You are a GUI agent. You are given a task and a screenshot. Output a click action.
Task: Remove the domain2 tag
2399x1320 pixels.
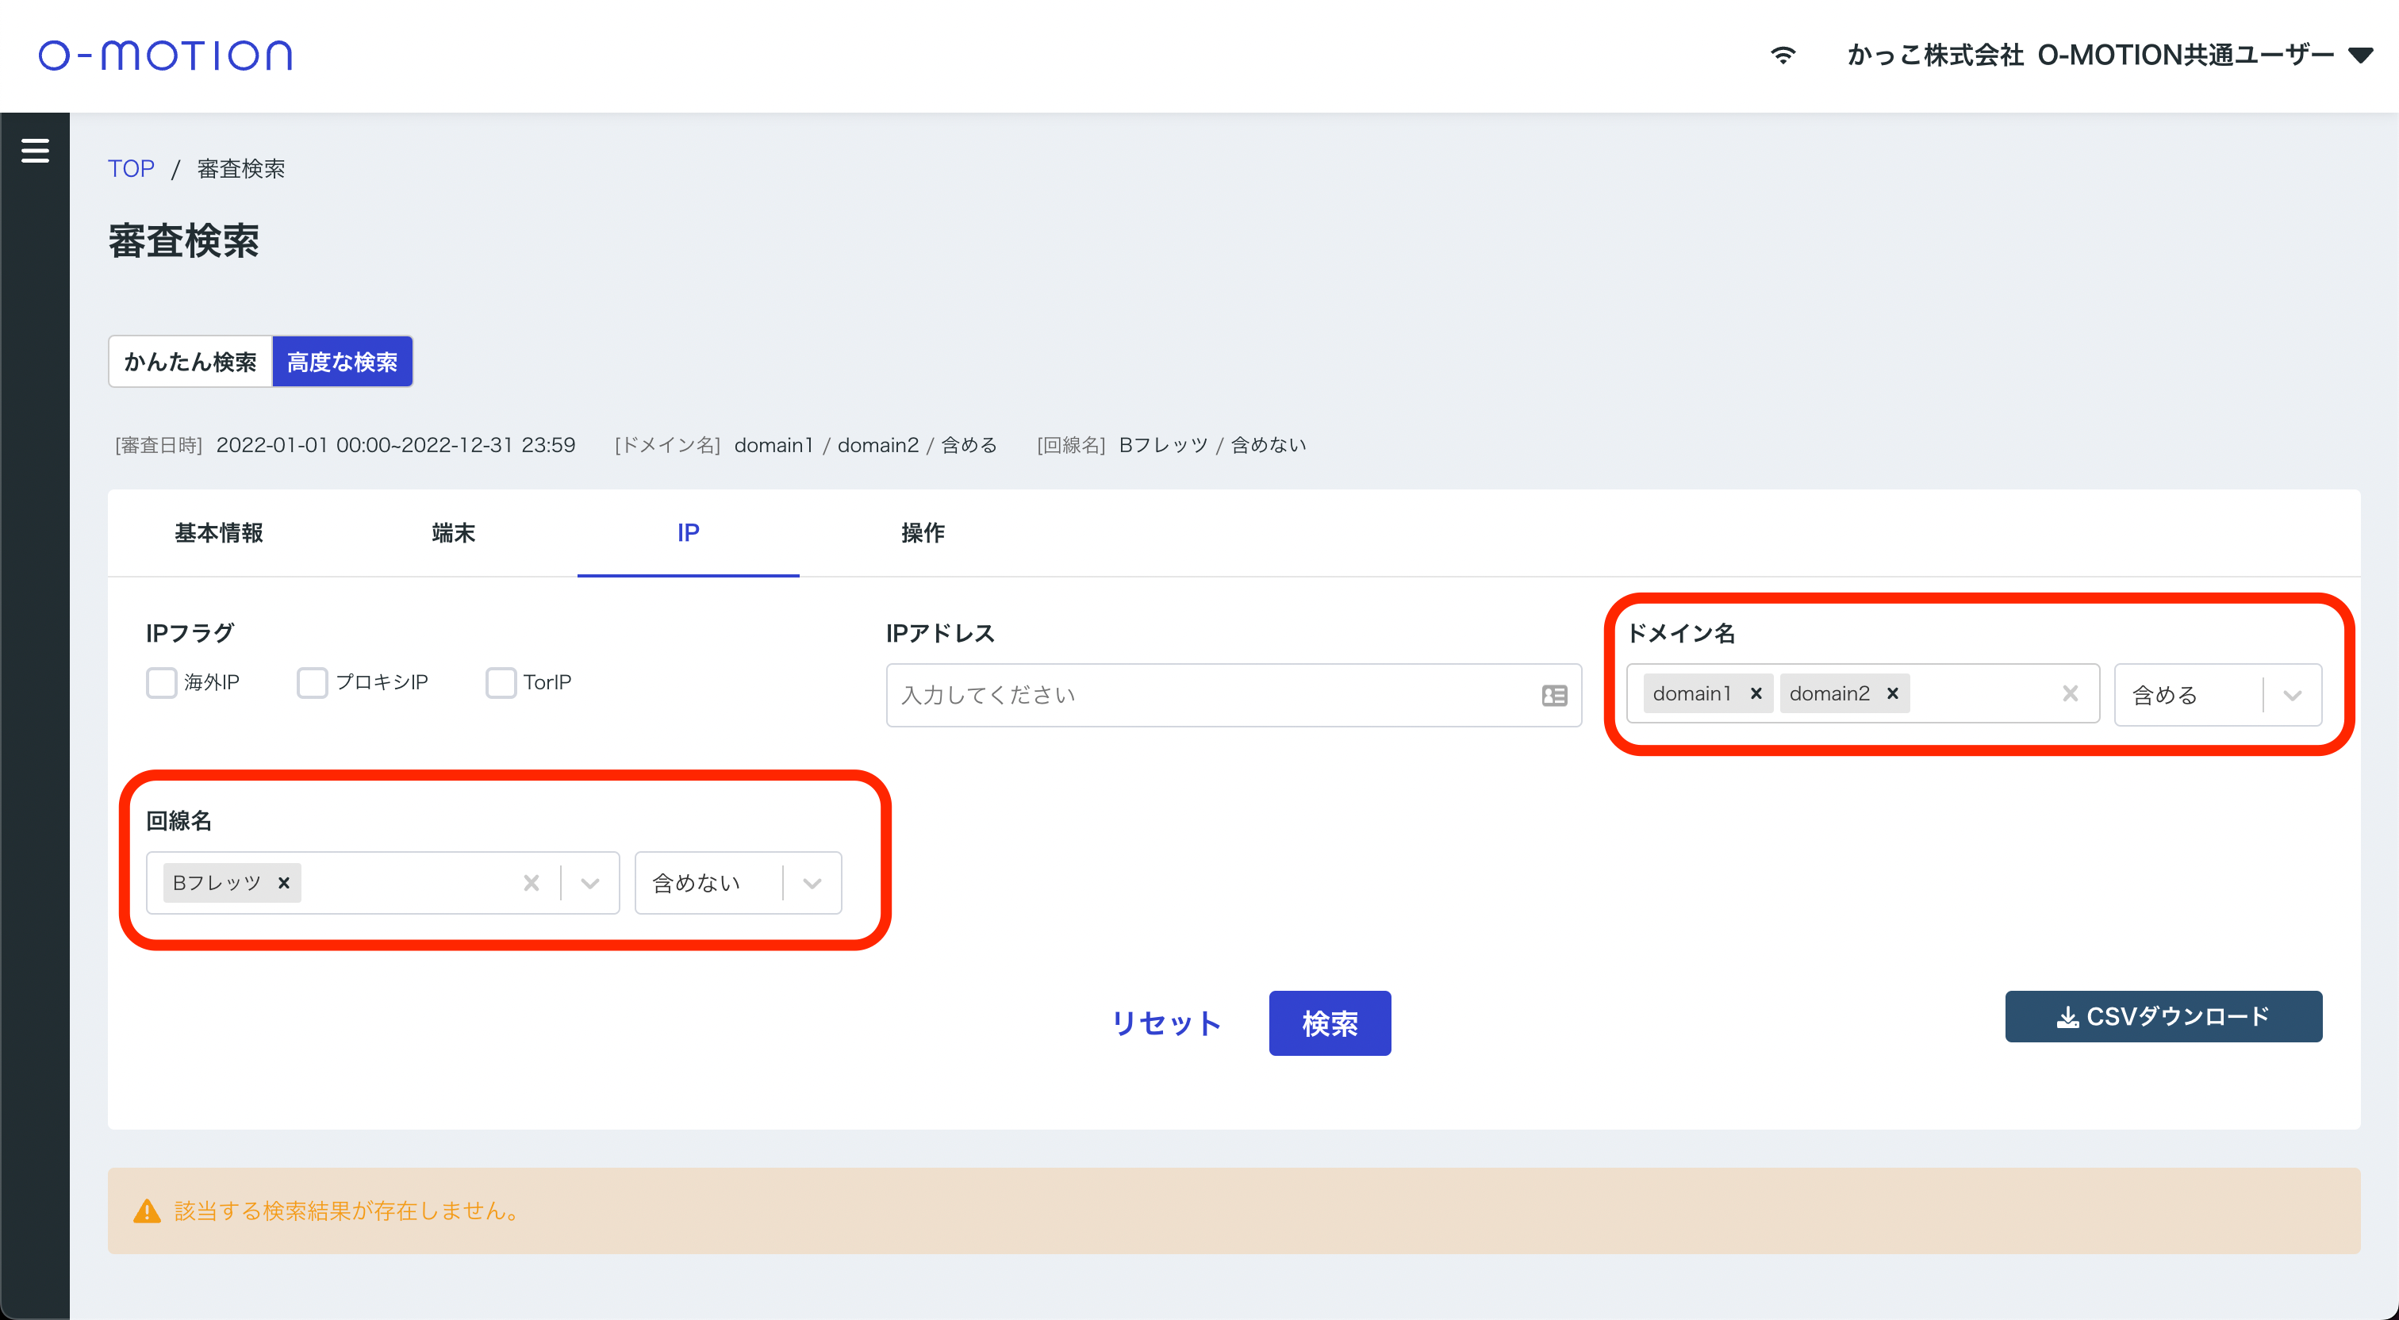[1892, 694]
